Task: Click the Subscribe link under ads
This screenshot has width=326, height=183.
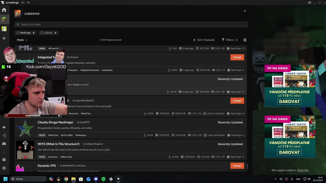Action: (x=303, y=170)
